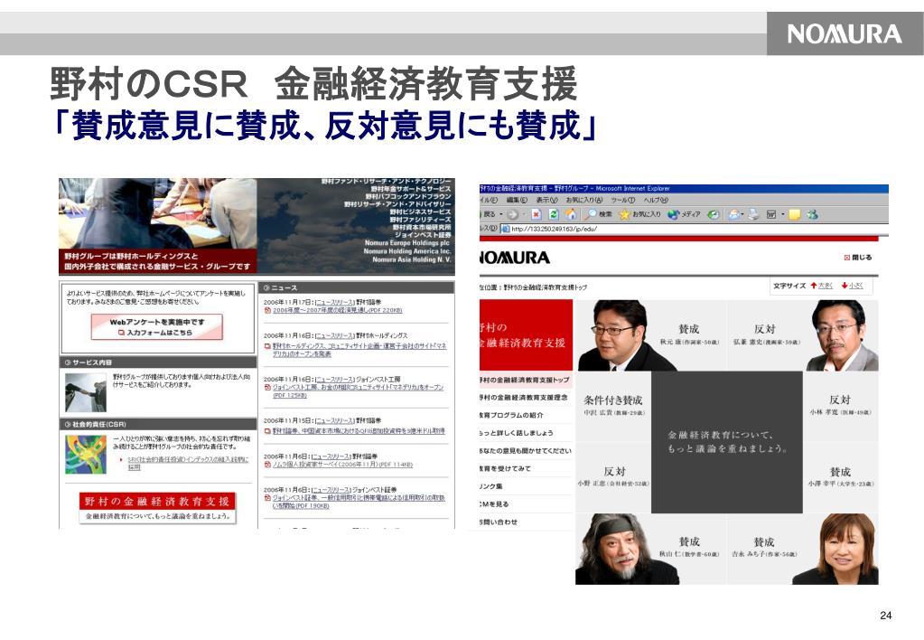Screen dimensions: 924x640
Task: Select 教育を受けてみて sidebar item
Action: pyautogui.click(x=525, y=468)
